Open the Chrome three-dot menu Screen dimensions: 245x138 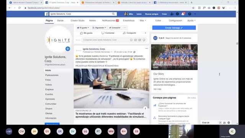[x=235, y=8]
